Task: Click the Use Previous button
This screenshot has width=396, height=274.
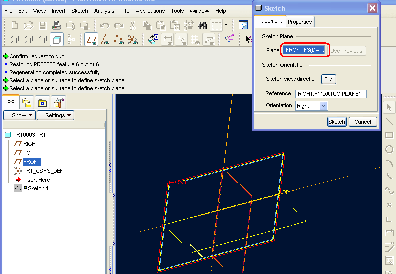Action: [346, 51]
